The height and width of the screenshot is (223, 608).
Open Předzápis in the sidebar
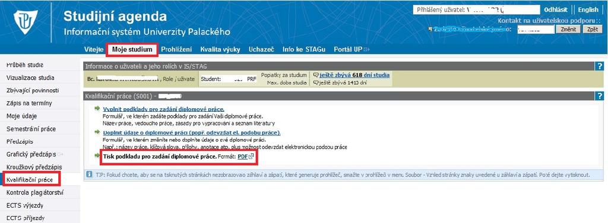point(20,141)
